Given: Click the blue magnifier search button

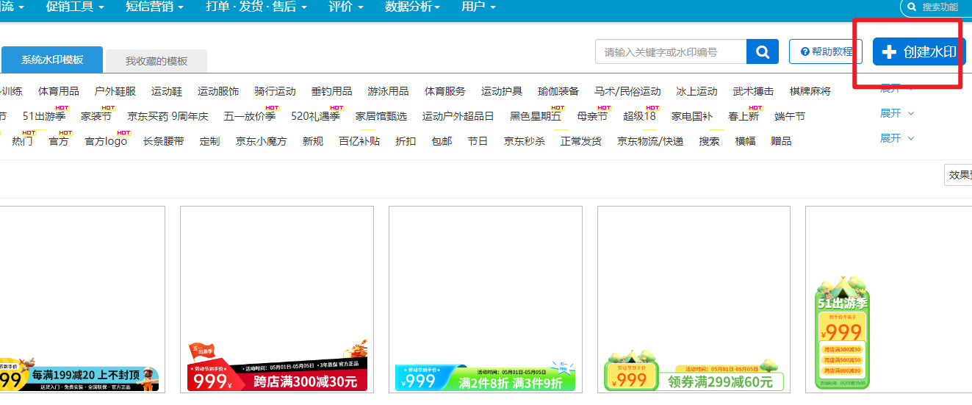Looking at the screenshot, I should click(x=763, y=52).
